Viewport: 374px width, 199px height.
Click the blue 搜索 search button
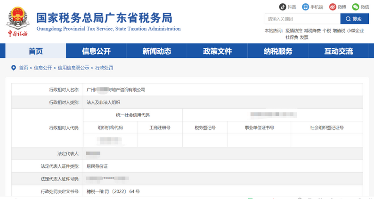(354, 19)
